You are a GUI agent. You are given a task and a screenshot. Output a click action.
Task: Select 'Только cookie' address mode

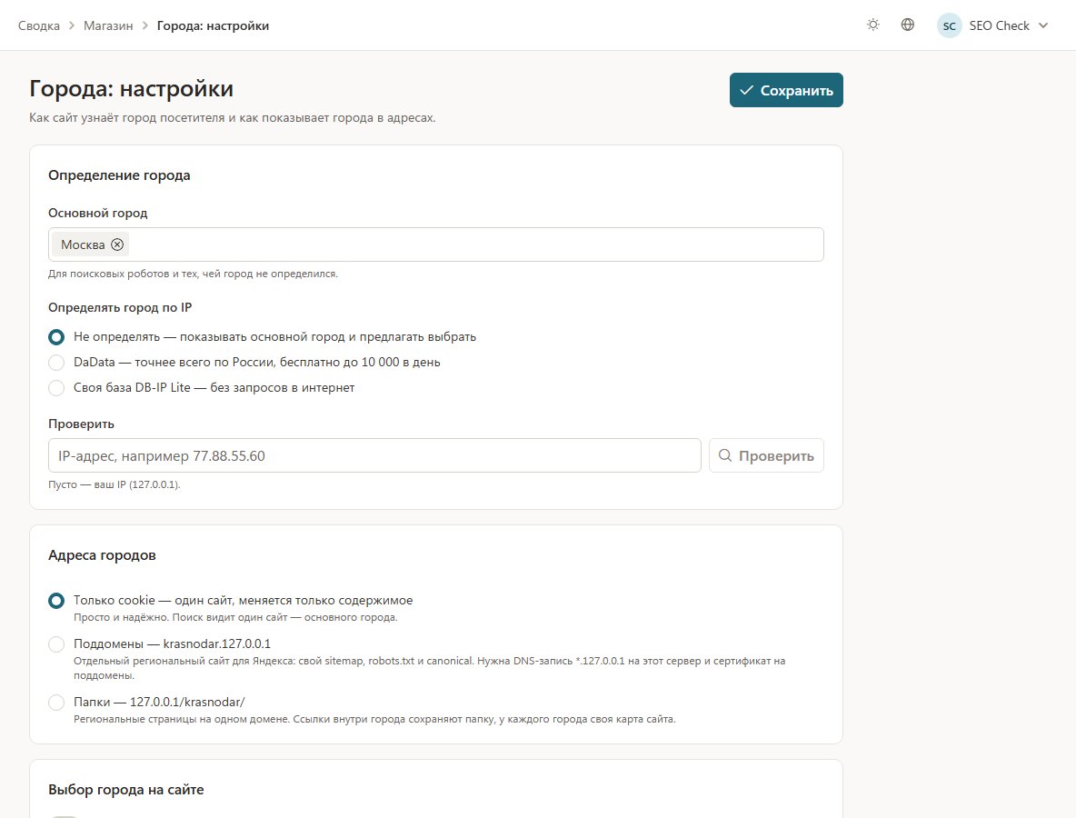point(56,601)
